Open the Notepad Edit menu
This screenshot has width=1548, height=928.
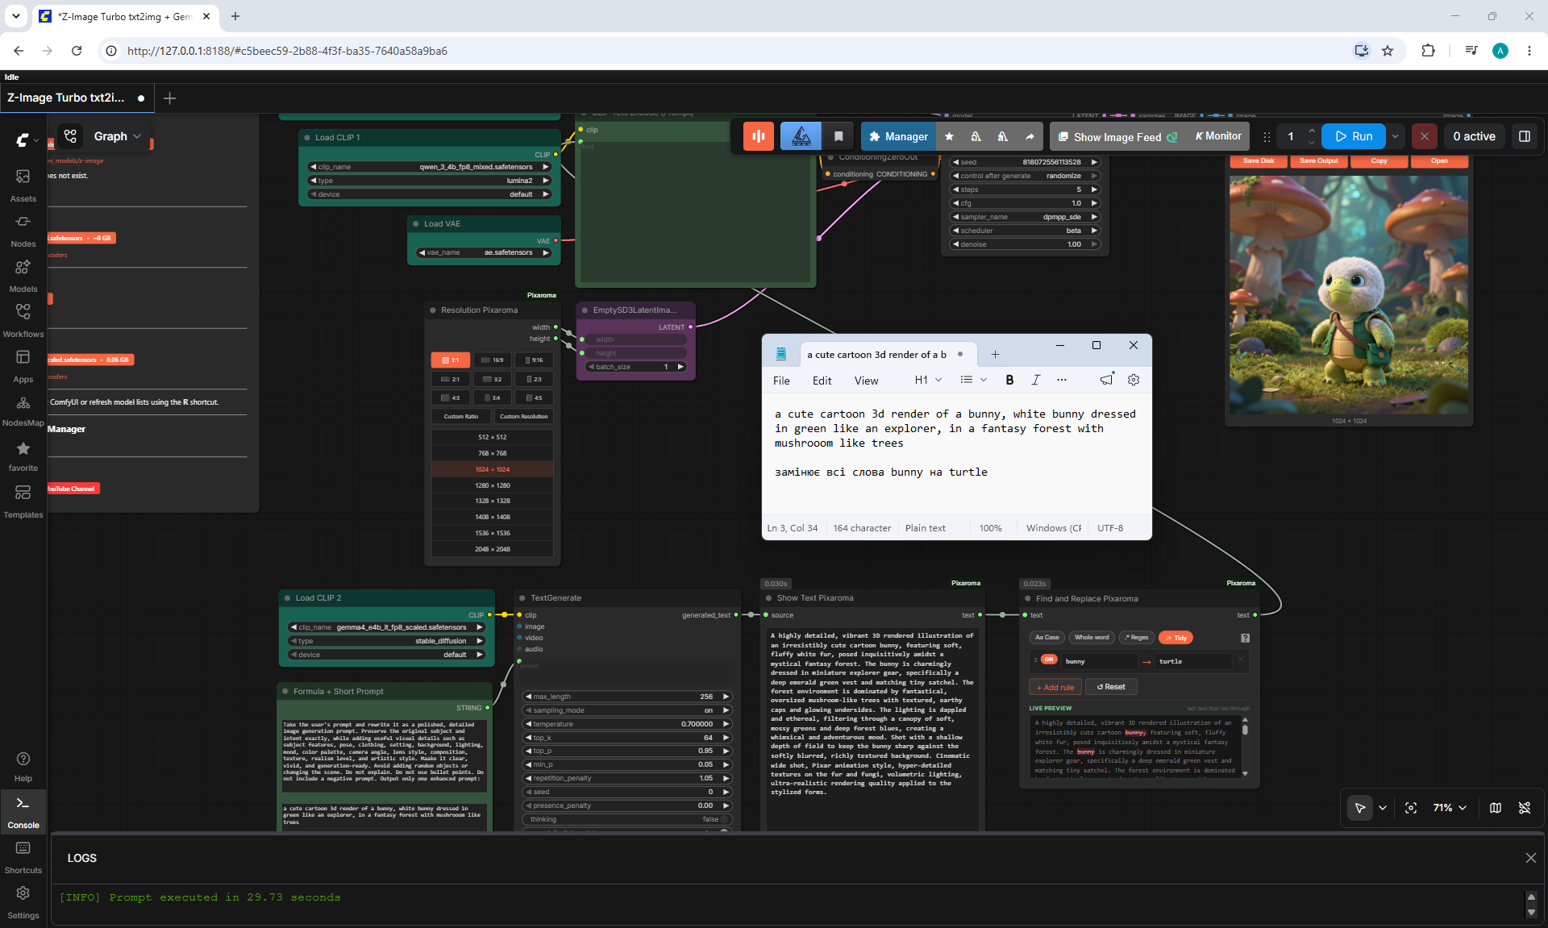click(822, 381)
